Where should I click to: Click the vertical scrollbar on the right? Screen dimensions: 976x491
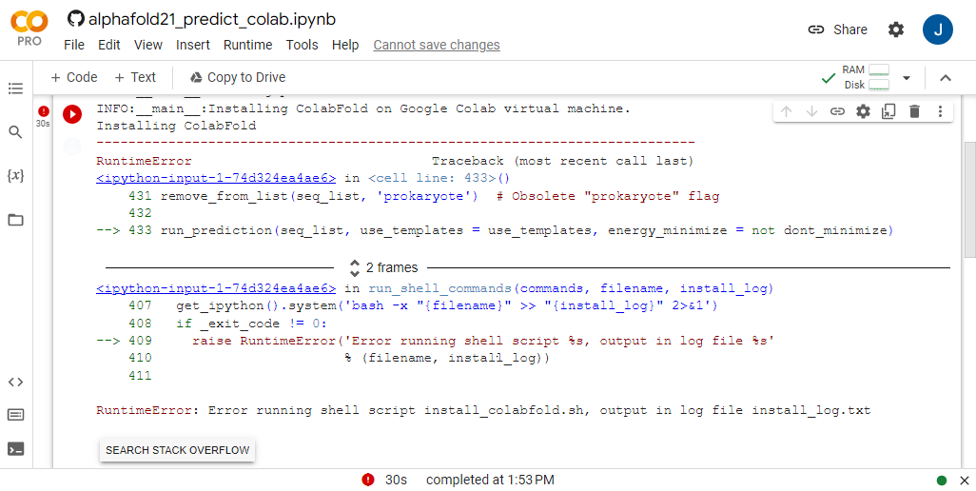click(969, 200)
